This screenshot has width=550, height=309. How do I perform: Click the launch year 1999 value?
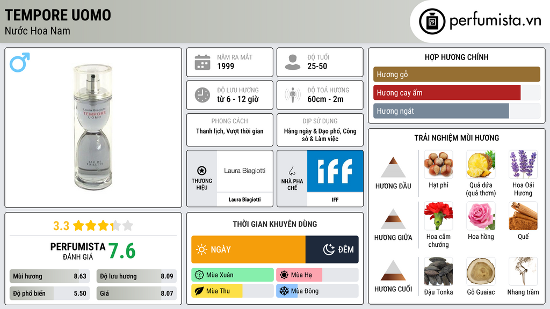point(226,66)
